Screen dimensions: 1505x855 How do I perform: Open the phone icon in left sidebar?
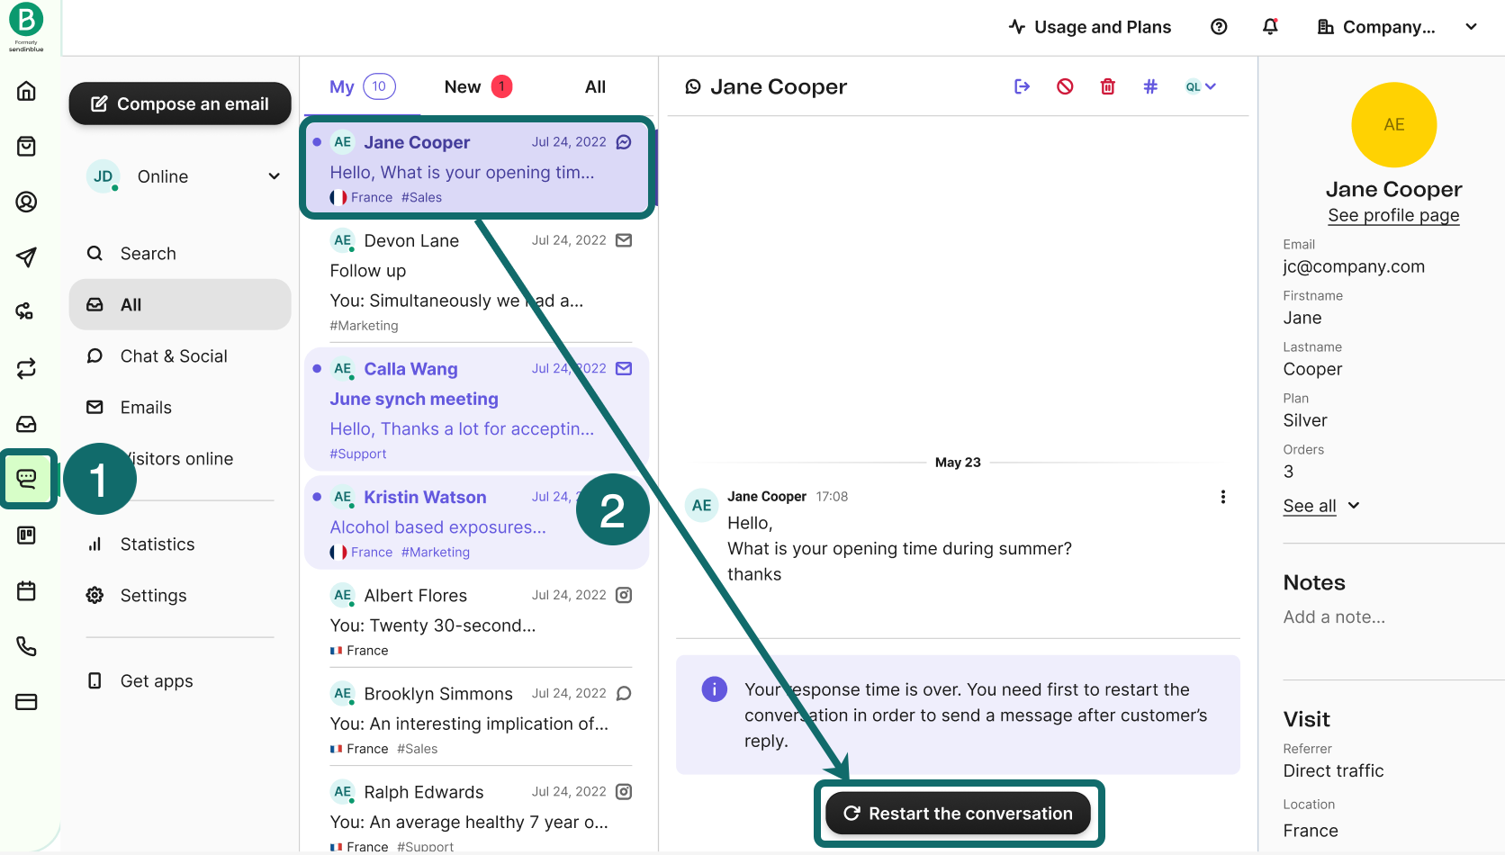click(26, 646)
